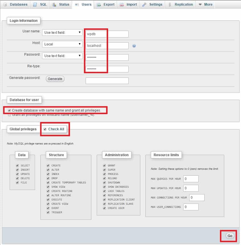Screen dimensions: 241x245
Task: Uncheck Create database with same name option
Action: [10, 110]
